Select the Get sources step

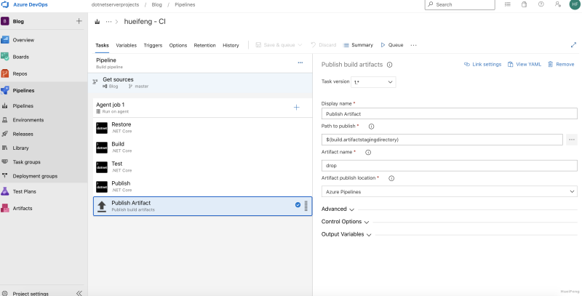pos(200,82)
